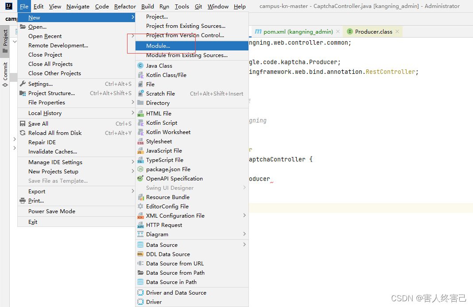The width and height of the screenshot is (473, 307).
Task: Click the XML Configuration File icon
Action: [140, 216]
